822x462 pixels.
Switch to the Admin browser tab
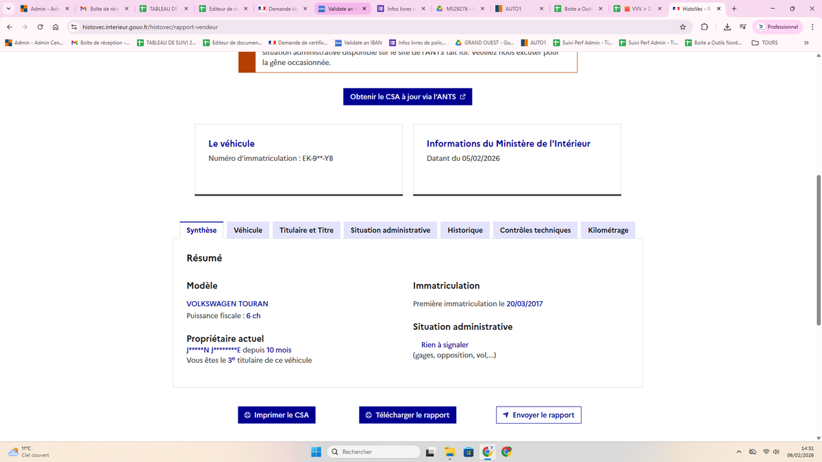(x=45, y=9)
